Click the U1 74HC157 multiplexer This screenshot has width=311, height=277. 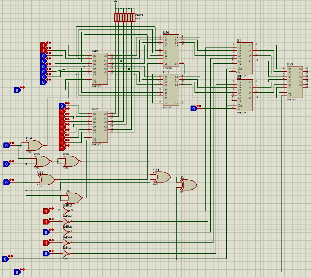(x=245, y=58)
